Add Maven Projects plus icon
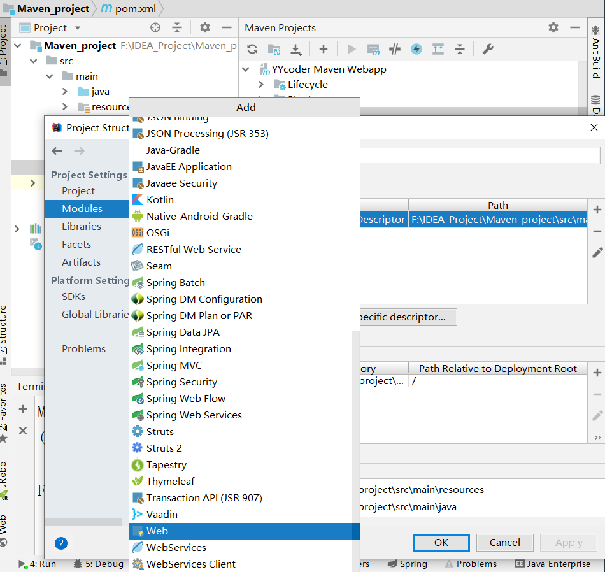Screen dimensions: 605x572 tap(324, 49)
